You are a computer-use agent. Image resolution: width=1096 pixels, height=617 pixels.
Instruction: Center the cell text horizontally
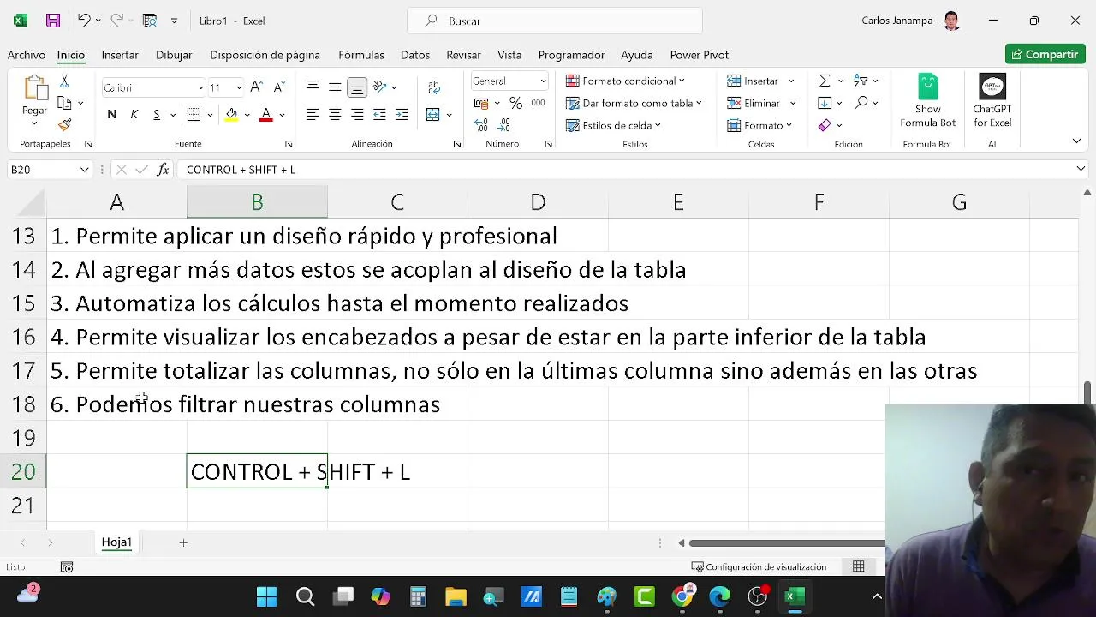(335, 114)
